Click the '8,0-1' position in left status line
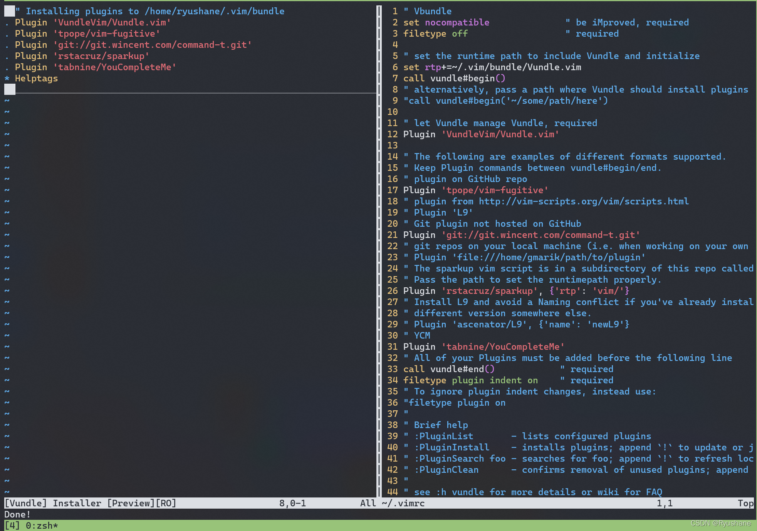Image resolution: width=757 pixels, height=531 pixels. click(292, 503)
